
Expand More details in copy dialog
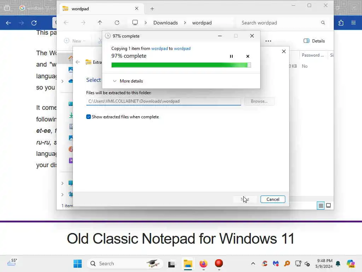pos(128,81)
